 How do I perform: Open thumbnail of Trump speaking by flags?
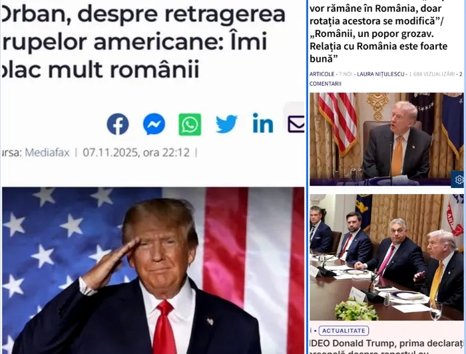coord(387,139)
